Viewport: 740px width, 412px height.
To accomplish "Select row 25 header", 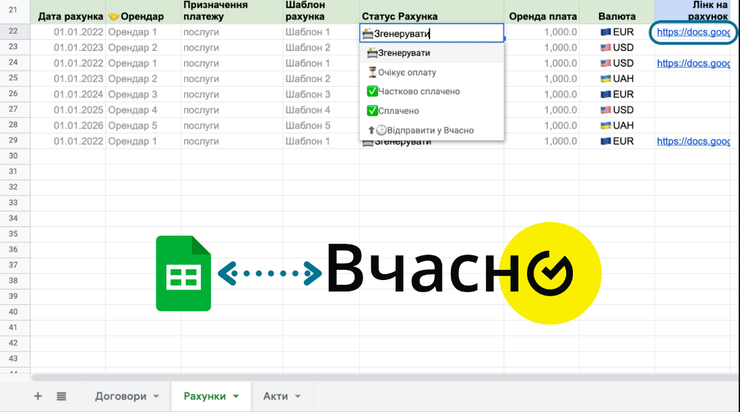I will (15, 78).
